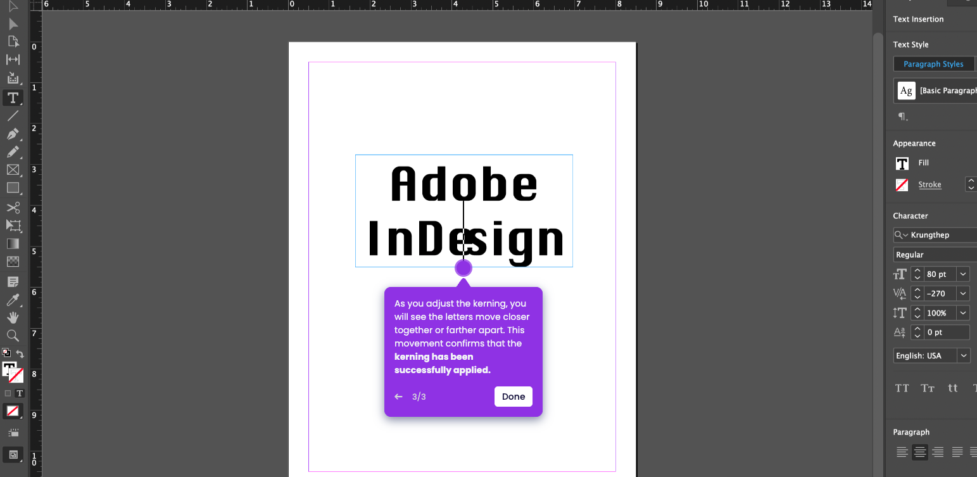Click the purple tutorial hotspot dot
The height and width of the screenshot is (477, 977).
[x=463, y=268]
